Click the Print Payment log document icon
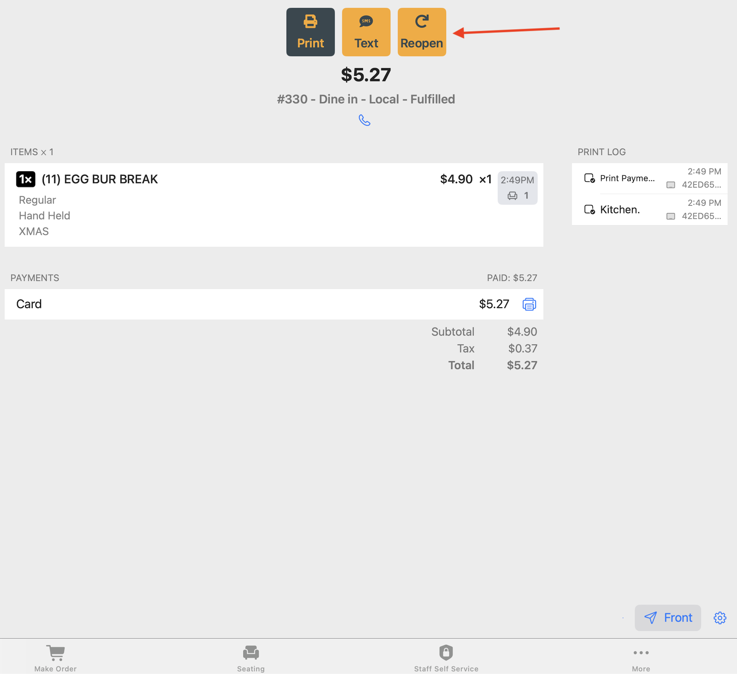The image size is (737, 674). tap(589, 178)
